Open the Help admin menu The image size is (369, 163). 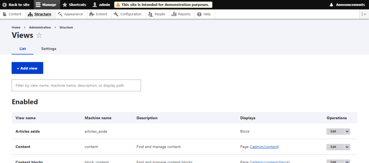click(x=205, y=14)
